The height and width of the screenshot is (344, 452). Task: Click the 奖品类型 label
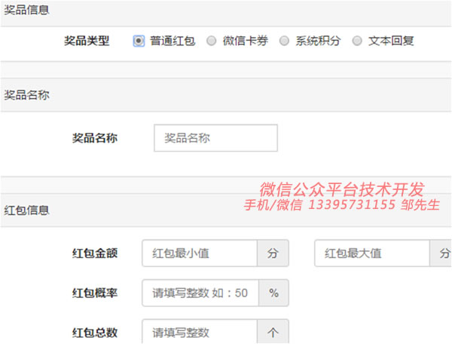click(87, 41)
